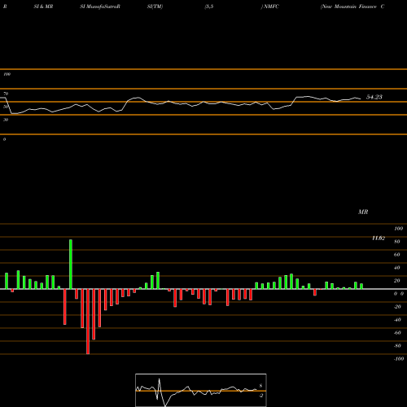Click the -100 label on MR axis
This screenshot has width=407, height=407.
click(x=399, y=359)
